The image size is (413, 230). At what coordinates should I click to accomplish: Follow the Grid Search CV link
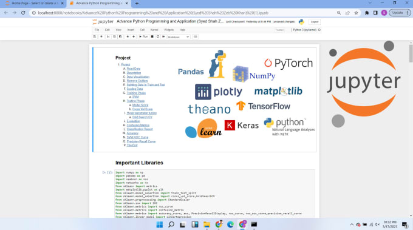(x=142, y=117)
